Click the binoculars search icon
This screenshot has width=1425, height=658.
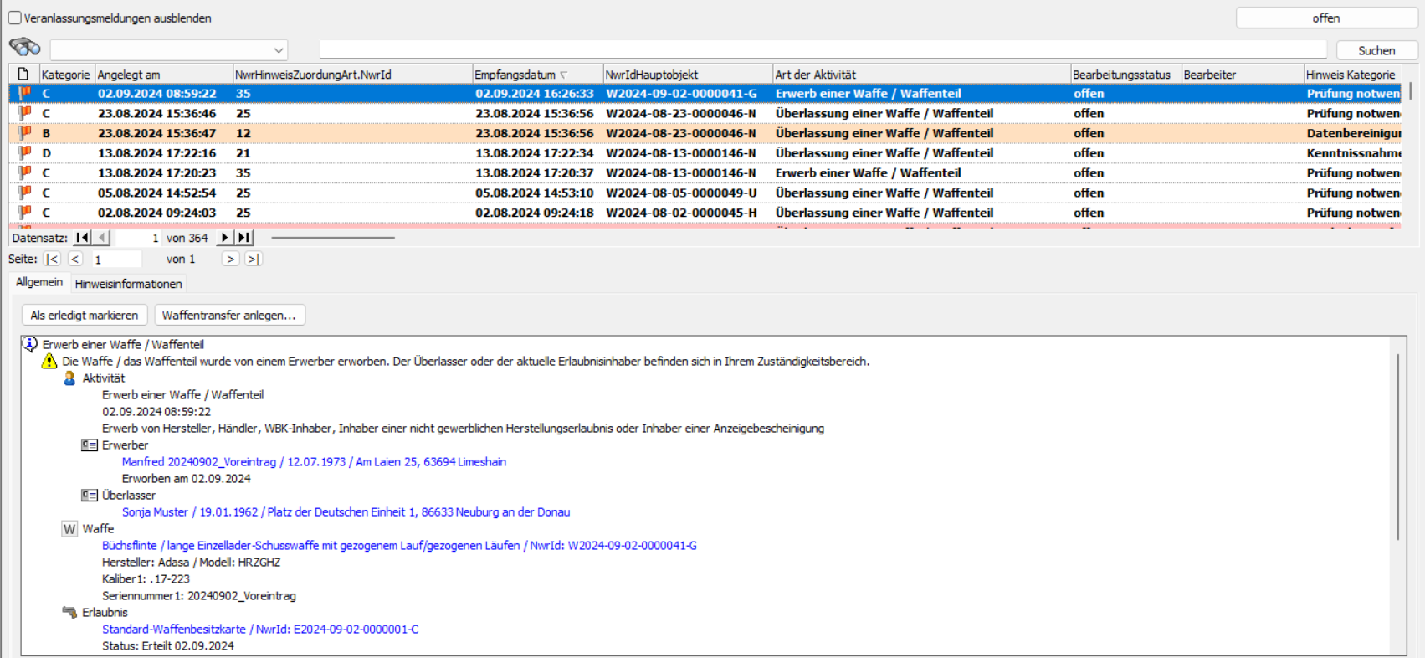(x=24, y=47)
